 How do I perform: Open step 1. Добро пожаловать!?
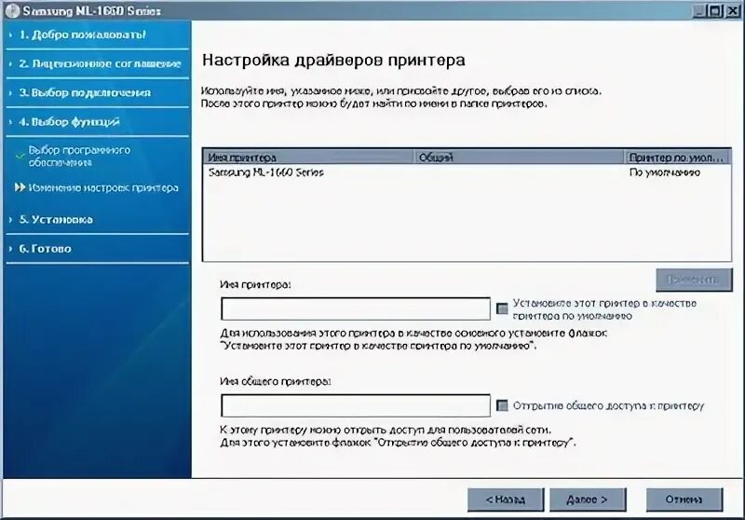click(x=83, y=34)
